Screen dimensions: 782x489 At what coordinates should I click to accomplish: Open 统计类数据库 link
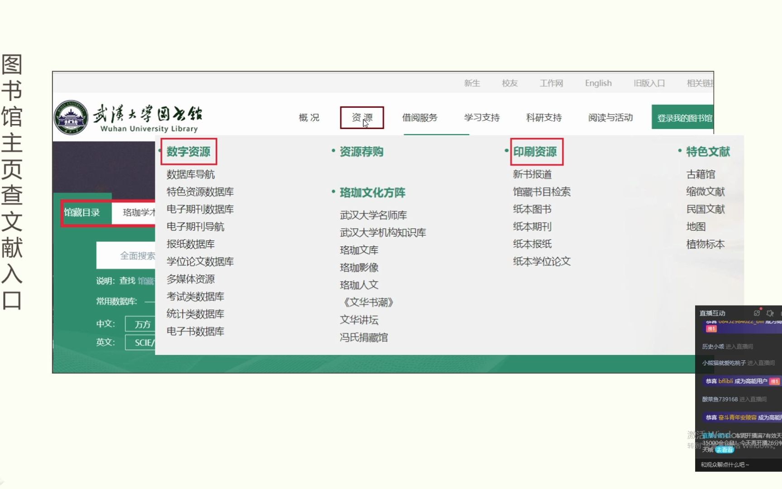click(195, 314)
